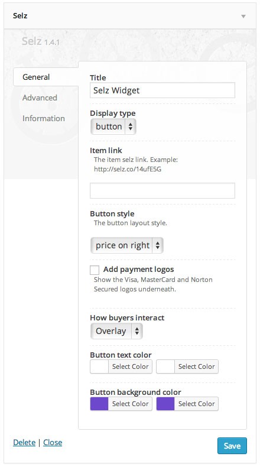The width and height of the screenshot is (260, 467).
Task: Click first purple Button background color swatch
Action: 99,404
